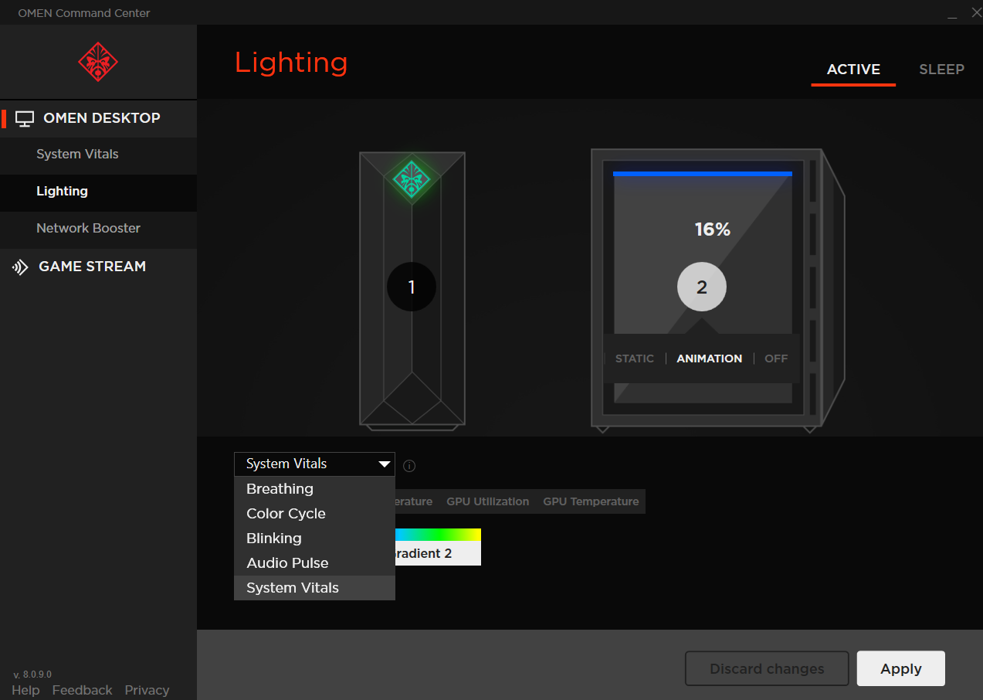
Task: Click the Game Stream broadcast icon
Action: click(x=20, y=267)
